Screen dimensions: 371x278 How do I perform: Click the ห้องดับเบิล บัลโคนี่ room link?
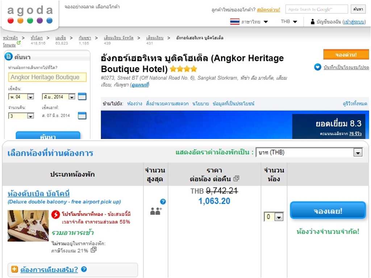pos(38,193)
